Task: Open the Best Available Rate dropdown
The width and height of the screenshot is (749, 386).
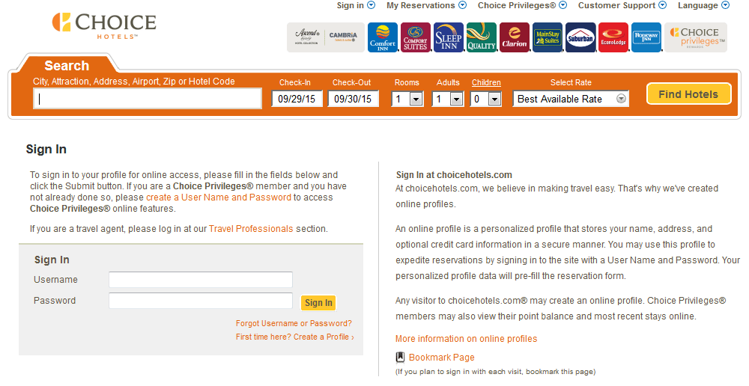Action: [571, 99]
